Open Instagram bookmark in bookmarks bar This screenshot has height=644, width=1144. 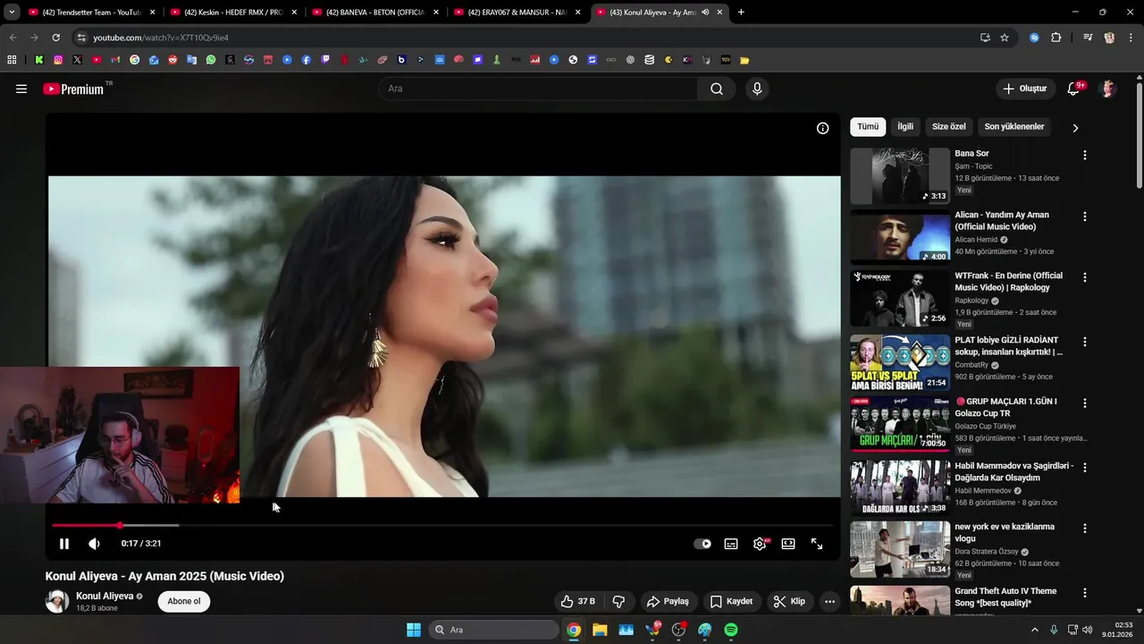58,60
